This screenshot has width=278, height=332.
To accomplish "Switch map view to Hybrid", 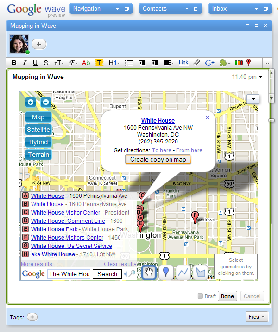I will click(38, 142).
